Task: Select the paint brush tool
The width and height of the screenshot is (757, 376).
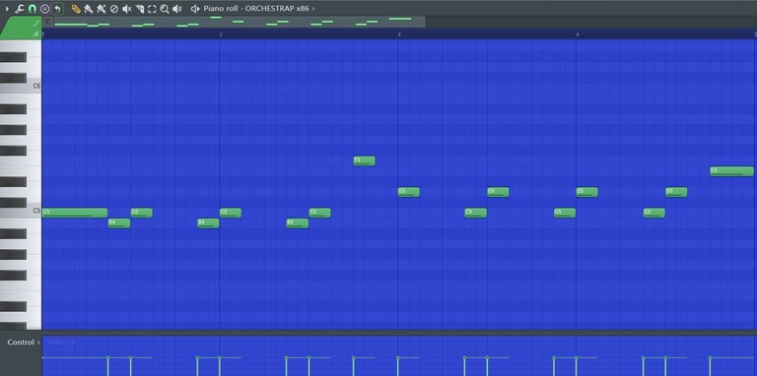Action: 89,9
